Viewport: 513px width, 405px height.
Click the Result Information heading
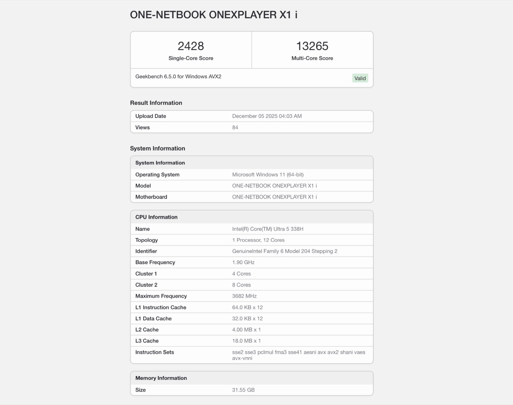click(156, 103)
